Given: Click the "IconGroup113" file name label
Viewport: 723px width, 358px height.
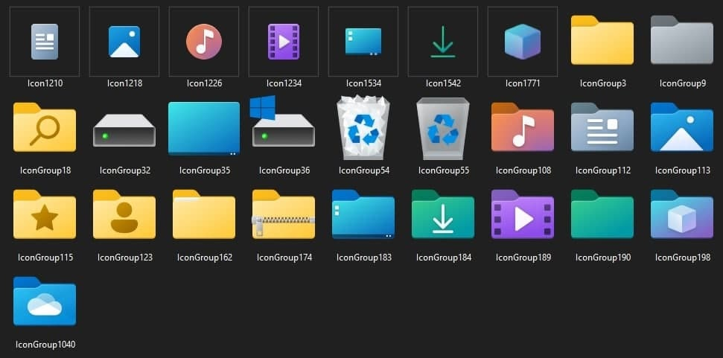Looking at the screenshot, I should tap(683, 170).
